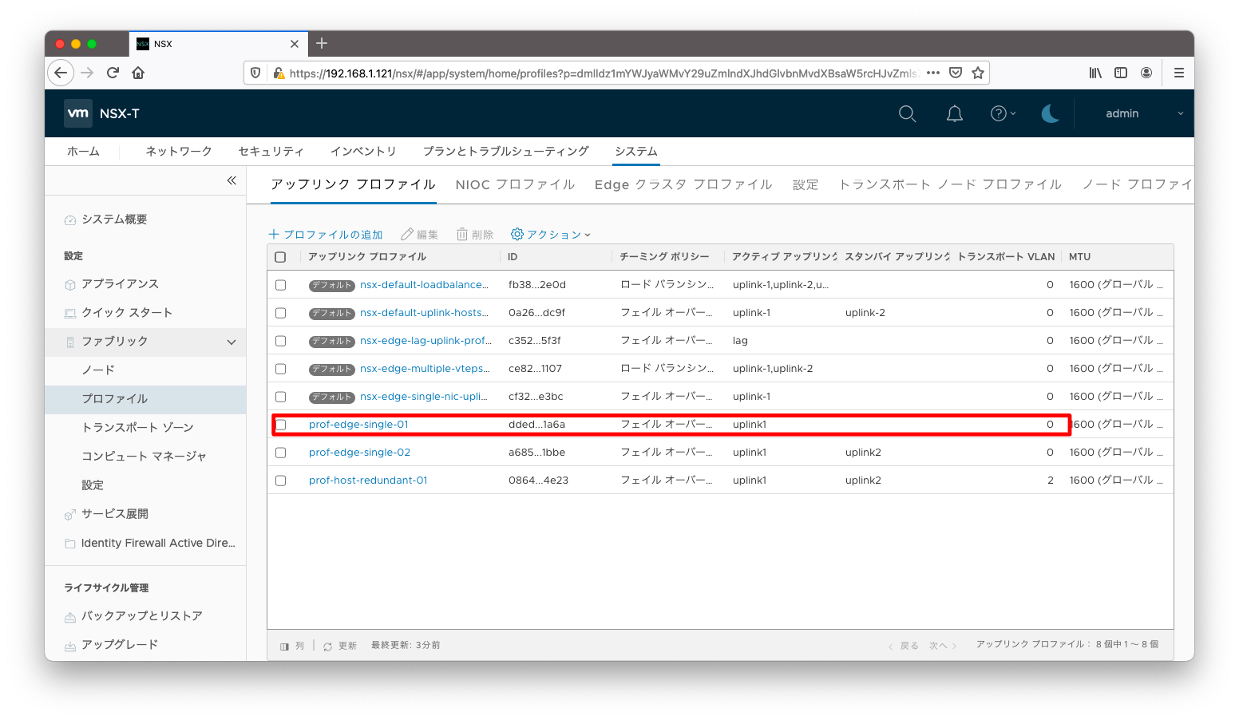This screenshot has width=1239, height=720.
Task: Sort by チーミング ポリシー column header
Action: [664, 257]
